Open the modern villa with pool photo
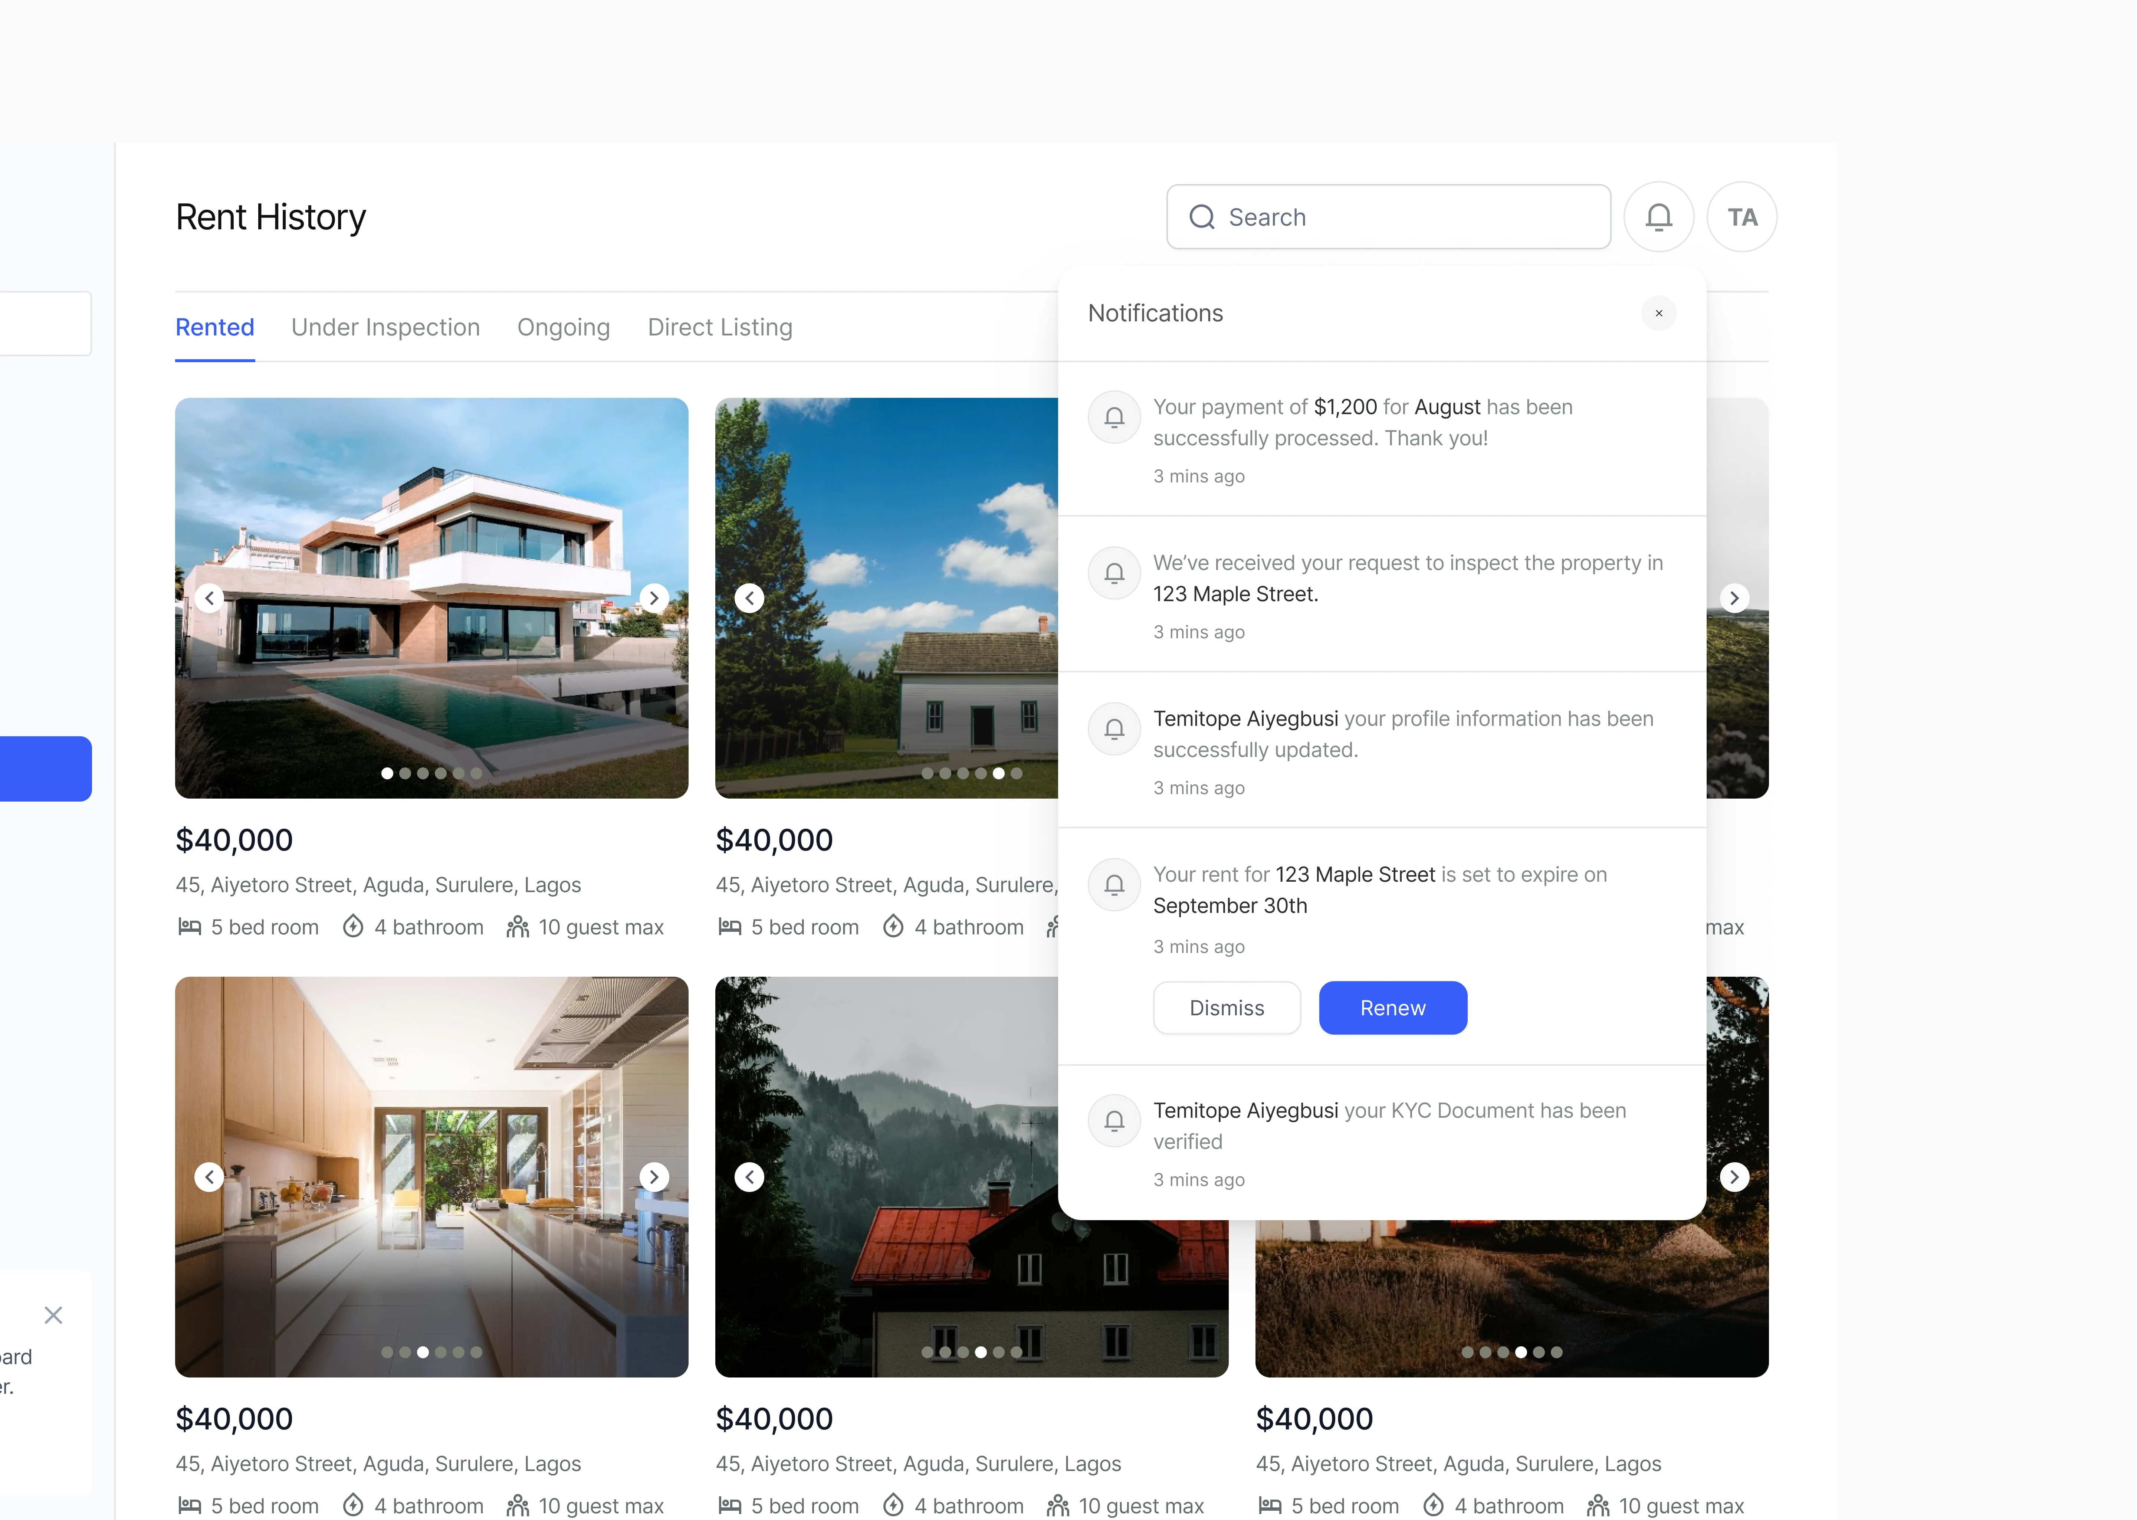Viewport: 2137px width, 1520px height. click(431, 598)
